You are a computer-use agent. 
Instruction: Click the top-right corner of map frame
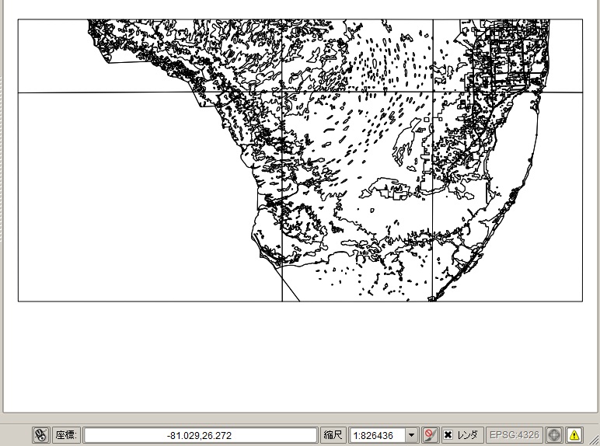tap(582, 20)
